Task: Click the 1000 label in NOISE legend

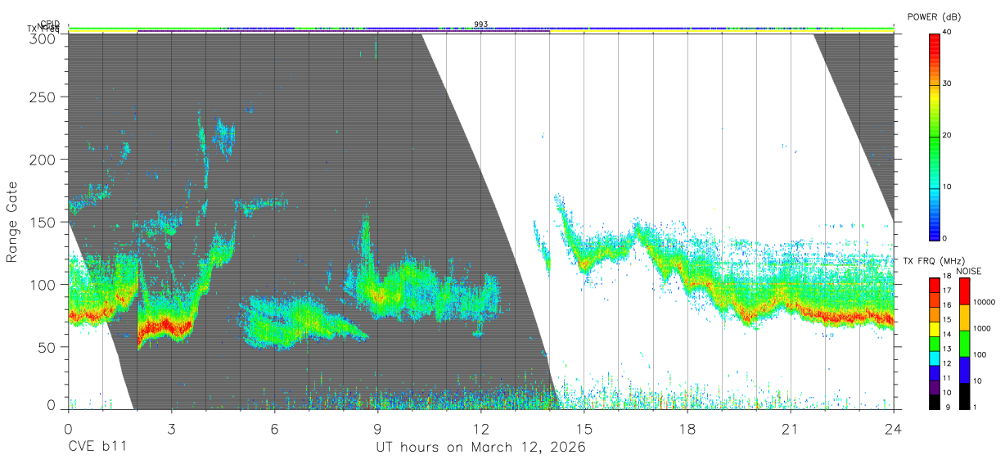Action: tap(981, 328)
